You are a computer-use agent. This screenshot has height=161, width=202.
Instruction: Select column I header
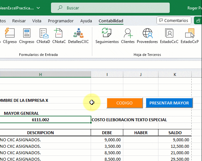coord(107,74)
